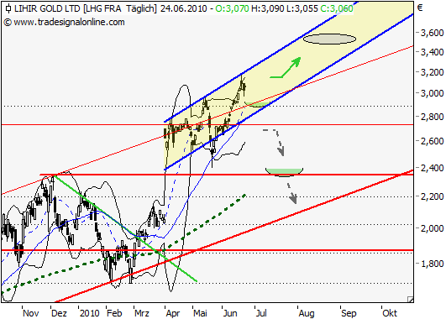Viewport: 446px width, 319px height.
Task: Click the Dez label on time axis
Action: (x=59, y=313)
